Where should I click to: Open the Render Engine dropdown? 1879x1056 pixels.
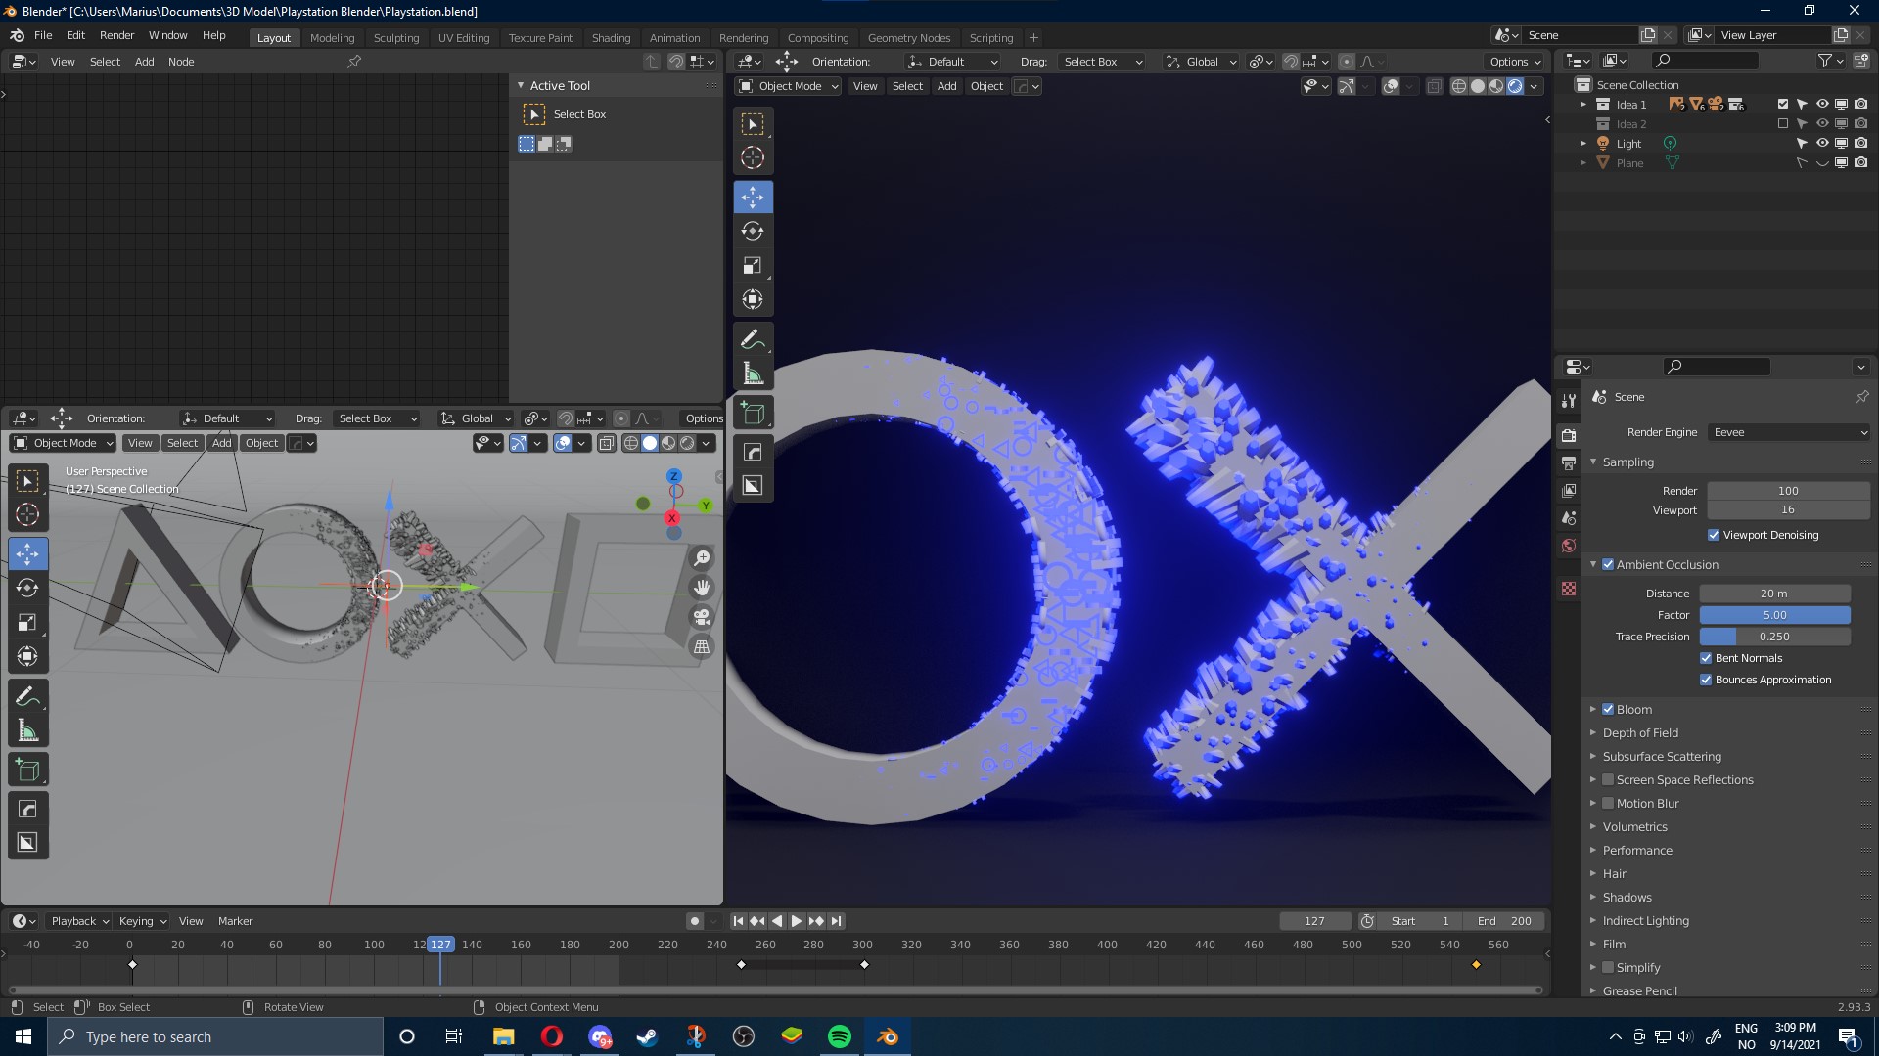pos(1789,432)
